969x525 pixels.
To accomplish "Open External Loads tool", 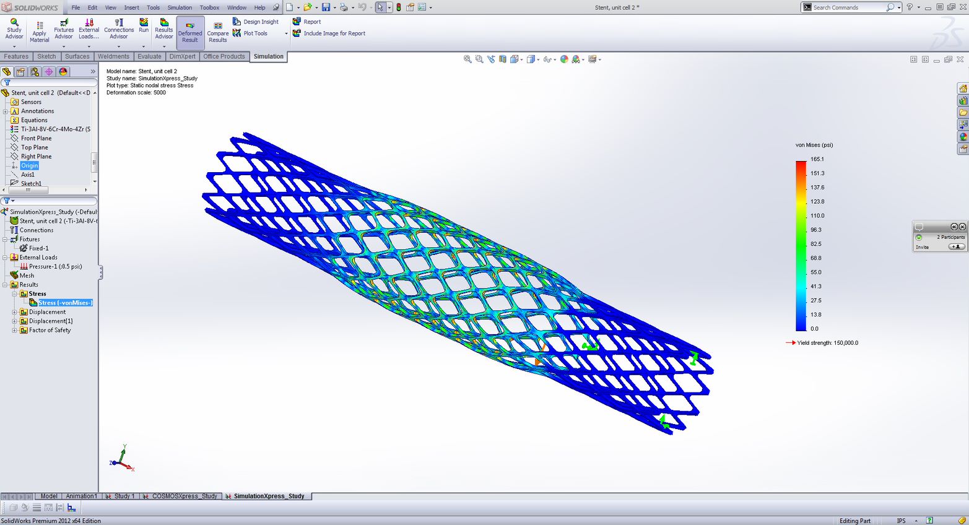I will point(89,29).
